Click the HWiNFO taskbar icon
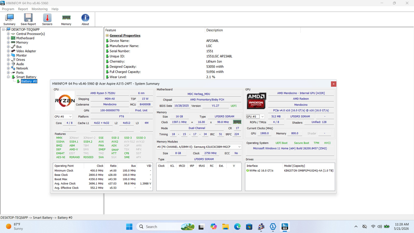 pos(285,227)
